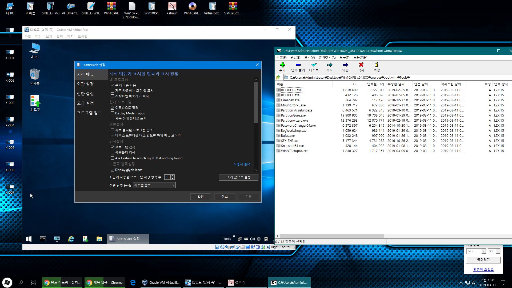Open Task View on host taskbar
512x288 pixels.
[x=34, y=282]
